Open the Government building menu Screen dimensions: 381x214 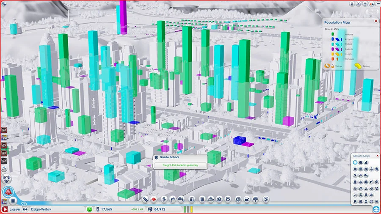(x=191, y=200)
